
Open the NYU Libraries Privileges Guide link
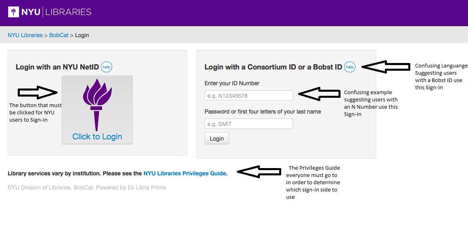pos(184,173)
